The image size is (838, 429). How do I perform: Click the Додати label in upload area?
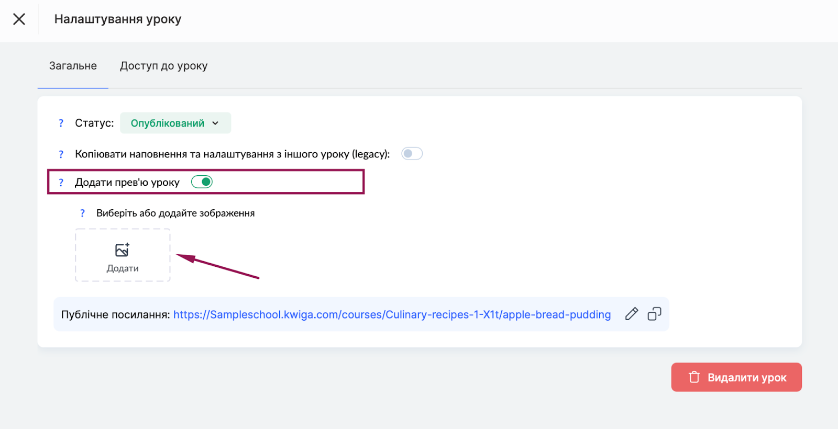pos(123,268)
